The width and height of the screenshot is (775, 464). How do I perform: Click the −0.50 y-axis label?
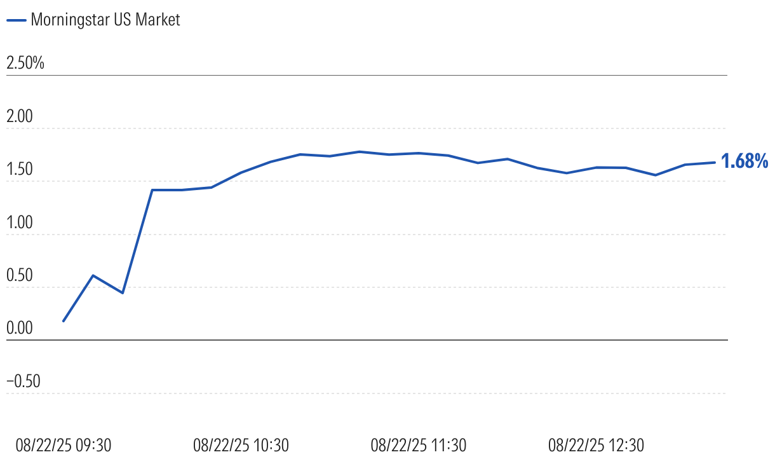[x=23, y=381]
